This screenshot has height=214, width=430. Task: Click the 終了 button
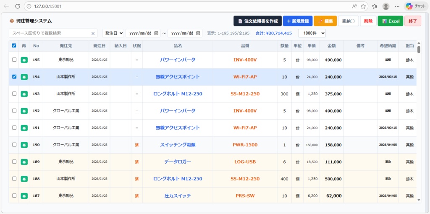[413, 21]
